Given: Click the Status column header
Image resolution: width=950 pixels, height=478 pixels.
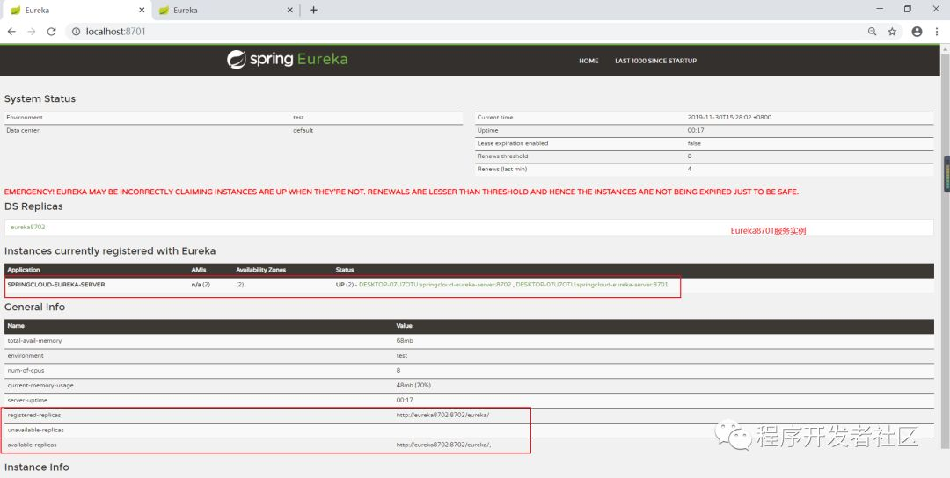Looking at the screenshot, I should click(345, 270).
